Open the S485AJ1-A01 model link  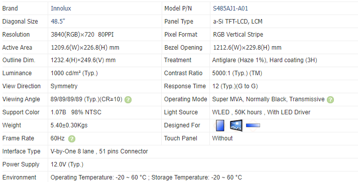point(230,9)
